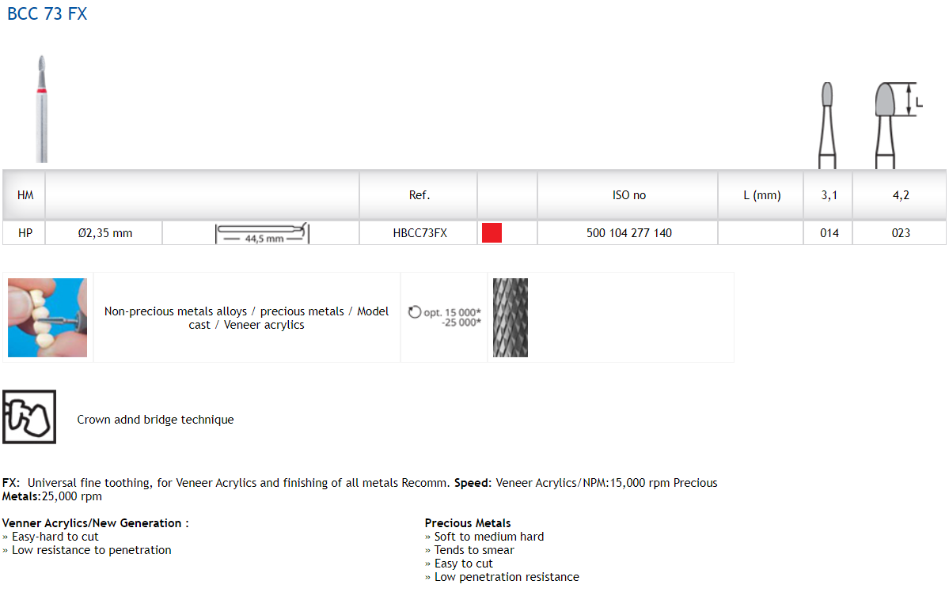This screenshot has height=607, width=949.
Task: Click the red color code swatch
Action: [492, 233]
